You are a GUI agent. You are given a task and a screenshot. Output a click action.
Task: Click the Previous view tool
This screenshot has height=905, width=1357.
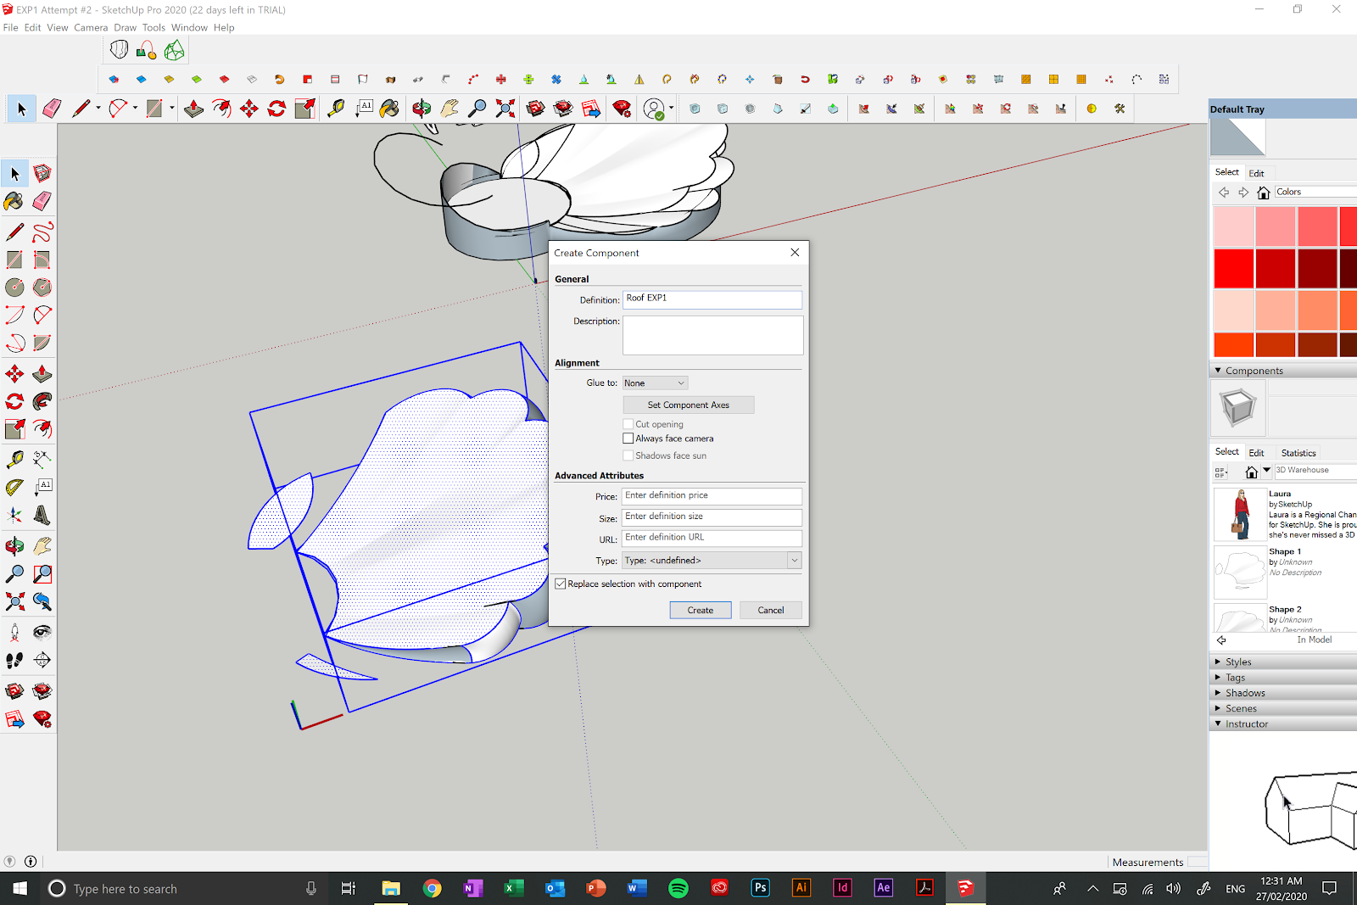42,602
